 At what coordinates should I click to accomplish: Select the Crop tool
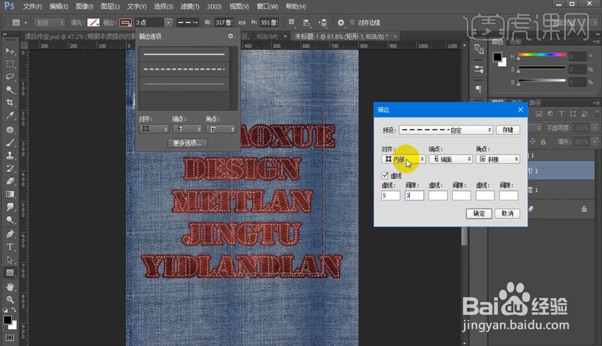click(x=10, y=103)
